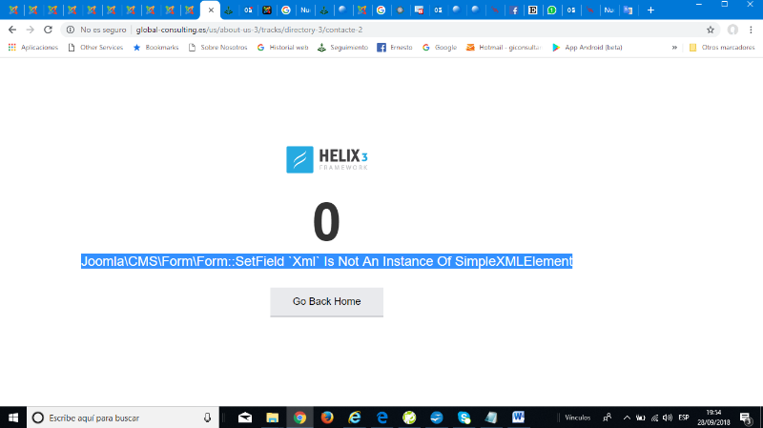Open the Hotmail bookmark
763x428 pixels.
[x=505, y=47]
